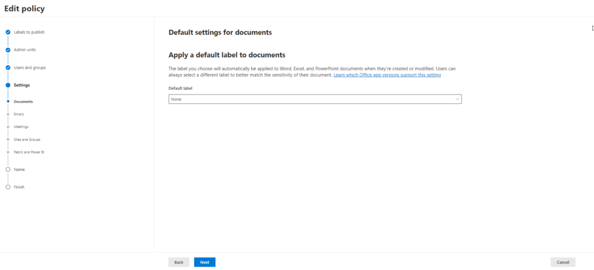Open the Fabric and Power BI step
This screenshot has width=594, height=270.
[29, 152]
